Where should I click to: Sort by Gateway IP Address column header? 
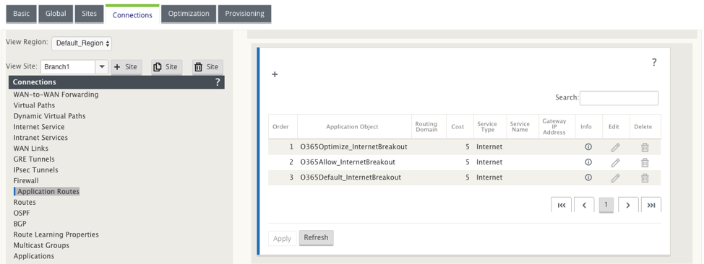tap(557, 127)
